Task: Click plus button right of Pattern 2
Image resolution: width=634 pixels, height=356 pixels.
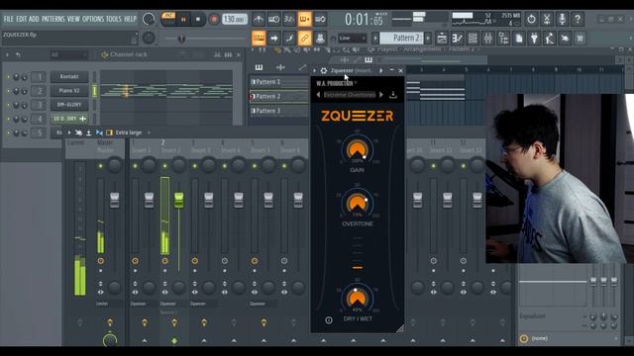Action: click(x=428, y=39)
